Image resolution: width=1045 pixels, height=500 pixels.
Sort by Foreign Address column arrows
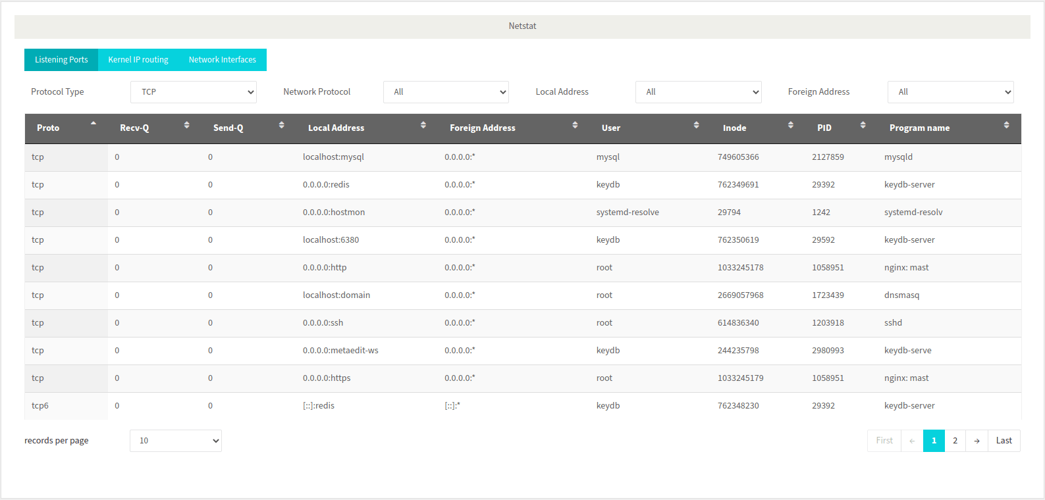[575, 125]
